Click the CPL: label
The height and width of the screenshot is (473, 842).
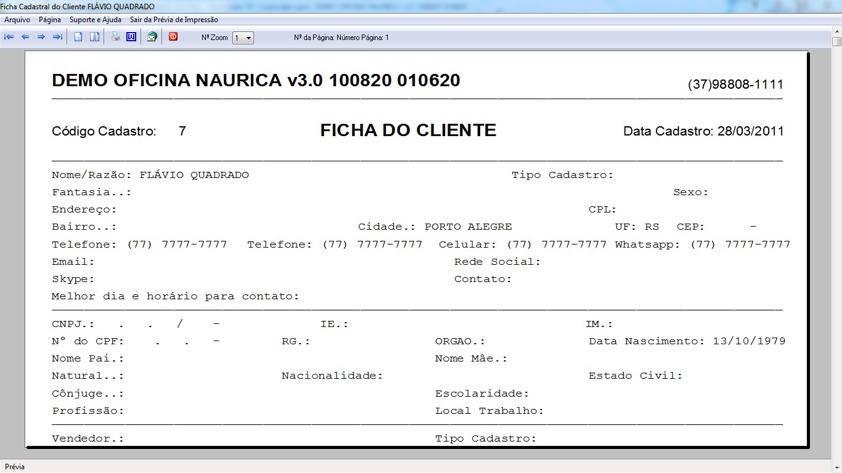click(x=603, y=209)
